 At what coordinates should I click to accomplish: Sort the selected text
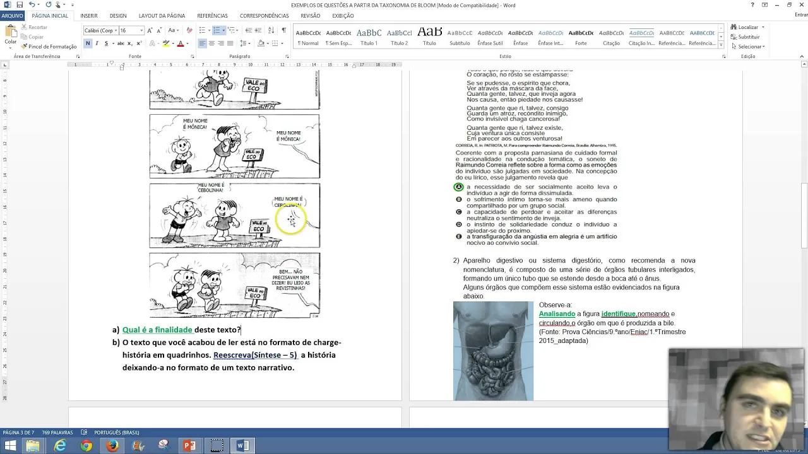pos(272,30)
